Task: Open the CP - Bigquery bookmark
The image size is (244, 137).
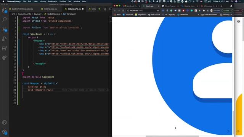Action: pyautogui.click(x=169, y=14)
